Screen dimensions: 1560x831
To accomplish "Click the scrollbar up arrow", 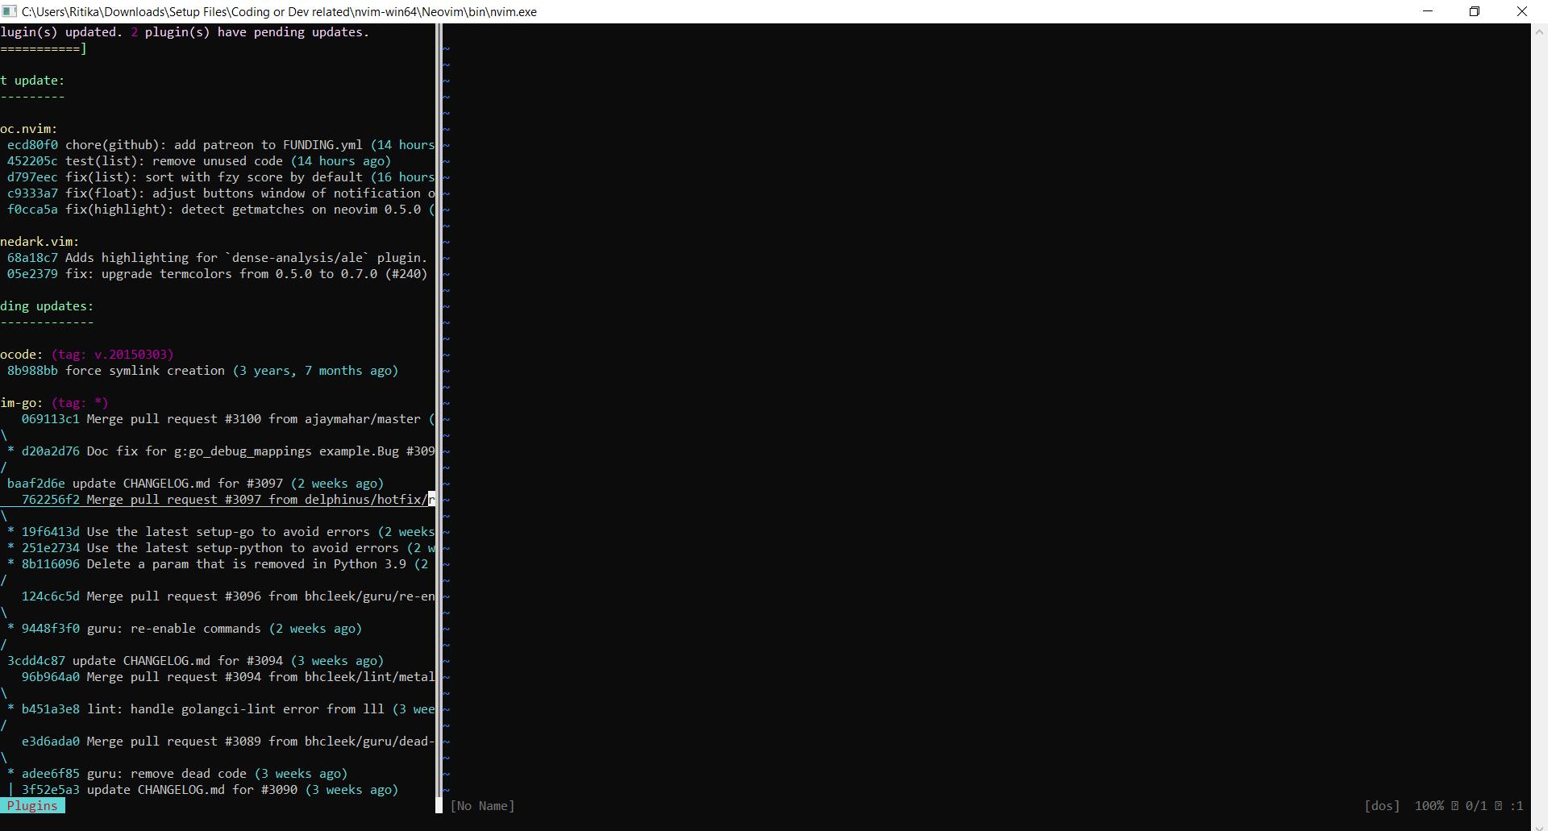I will pyautogui.click(x=1539, y=31).
